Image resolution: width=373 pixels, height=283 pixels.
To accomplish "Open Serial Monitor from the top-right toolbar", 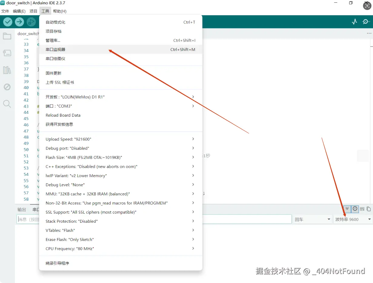I will 366,22.
